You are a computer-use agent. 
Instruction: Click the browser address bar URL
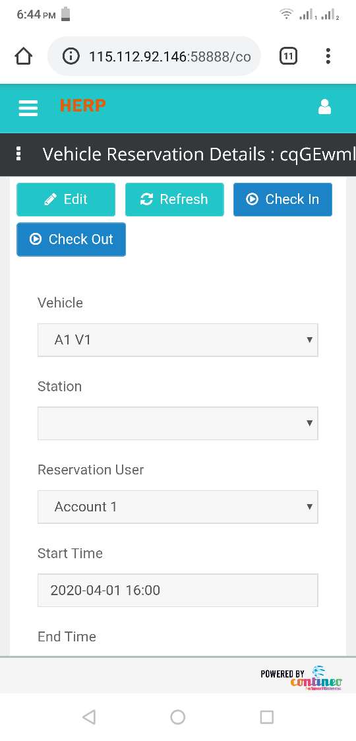(x=169, y=57)
